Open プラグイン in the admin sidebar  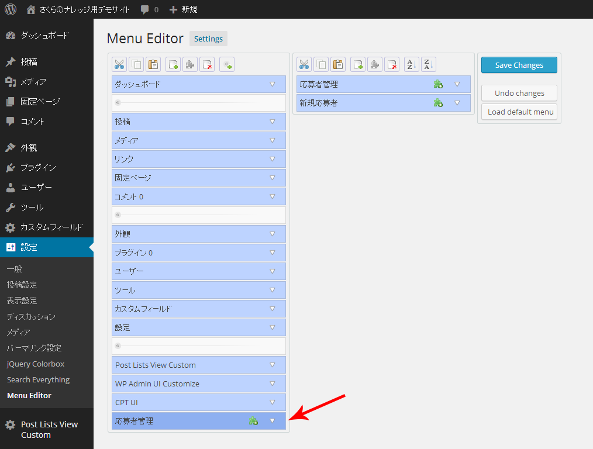(38, 168)
